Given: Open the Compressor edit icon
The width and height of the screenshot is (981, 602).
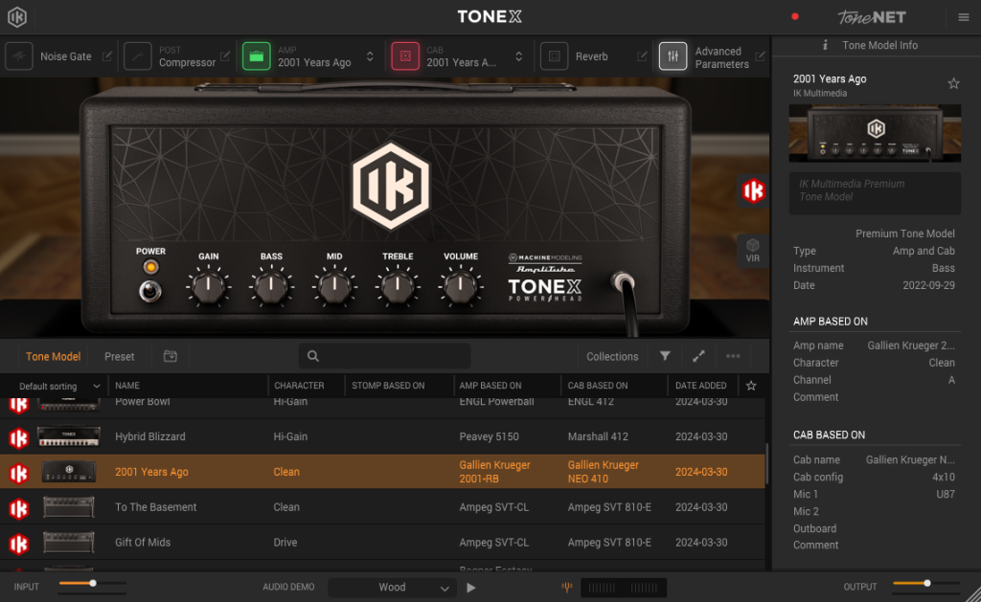Looking at the screenshot, I should (225, 56).
